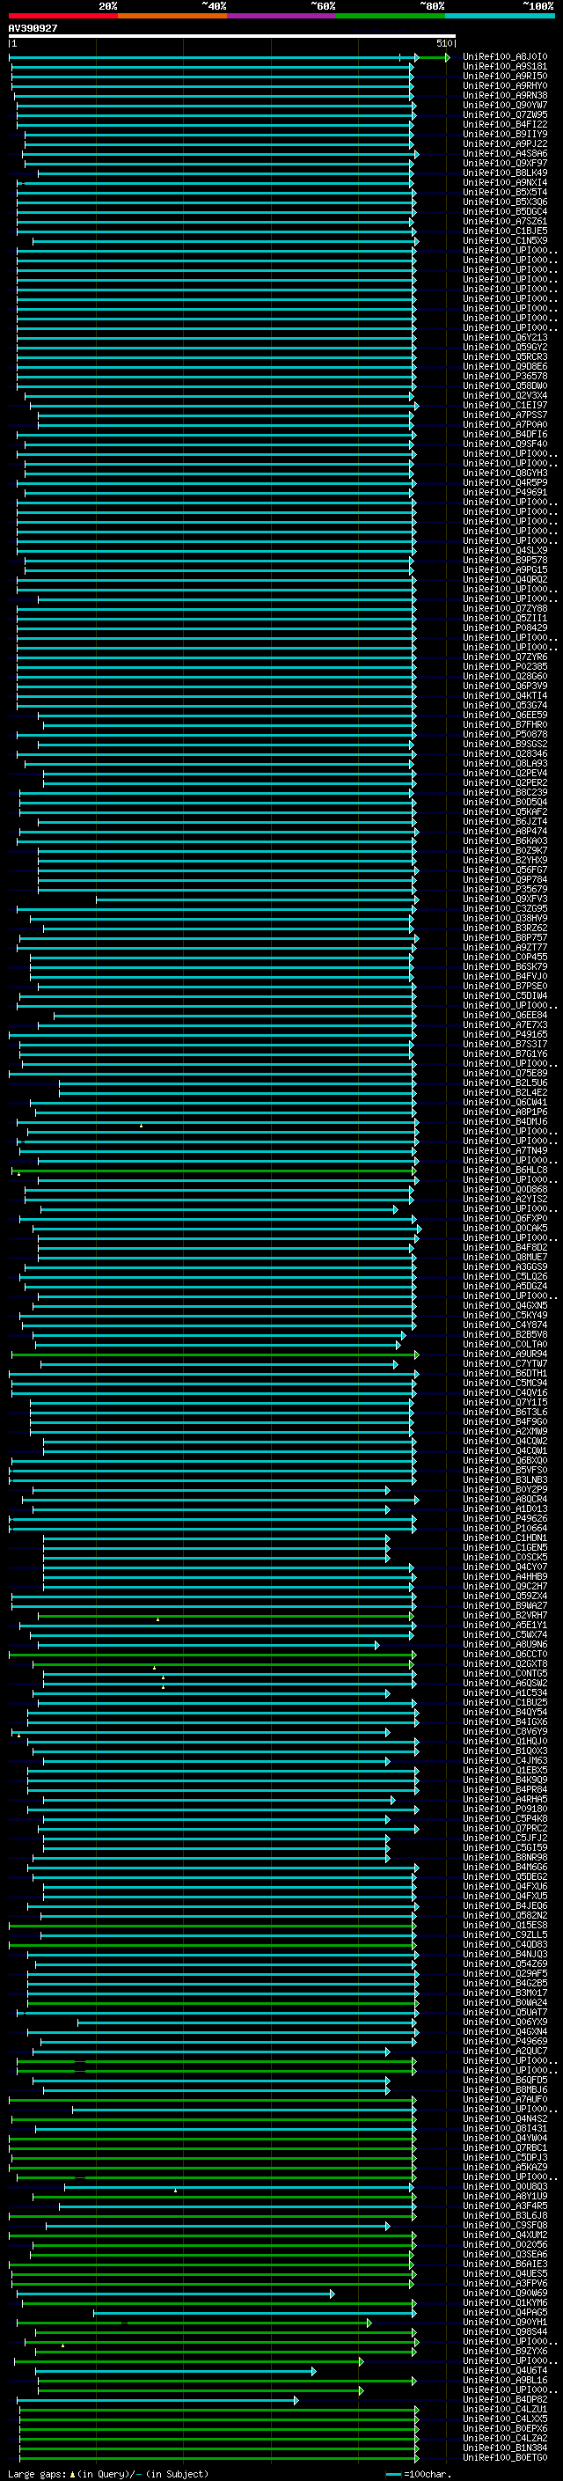Click the UniRef100_B8LK49 label
Screen dimensions: 563x2481
click(x=505, y=172)
